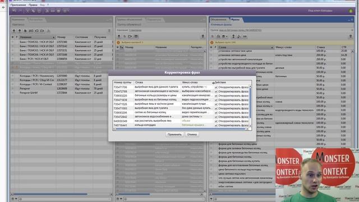Open the 'Вид' menu

pyautogui.click(x=43, y=5)
